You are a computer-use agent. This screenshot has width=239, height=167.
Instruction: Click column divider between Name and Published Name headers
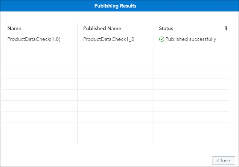[78, 28]
